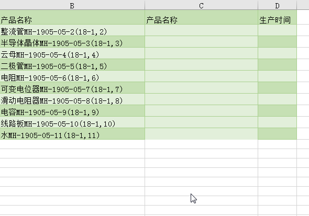Click the 生产时间 header cell
This screenshot has width=309, height=216.
pyautogui.click(x=277, y=17)
